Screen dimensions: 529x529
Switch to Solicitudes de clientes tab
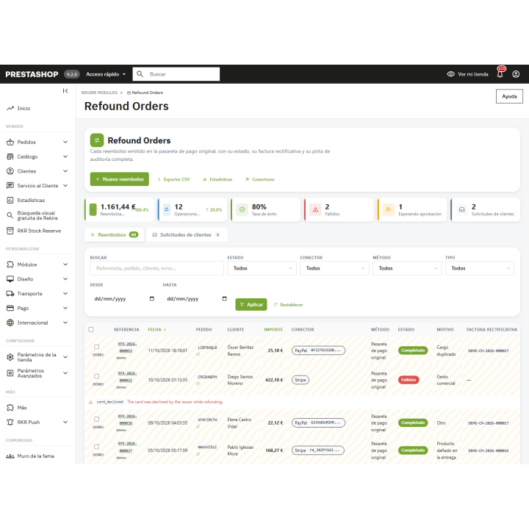187,235
